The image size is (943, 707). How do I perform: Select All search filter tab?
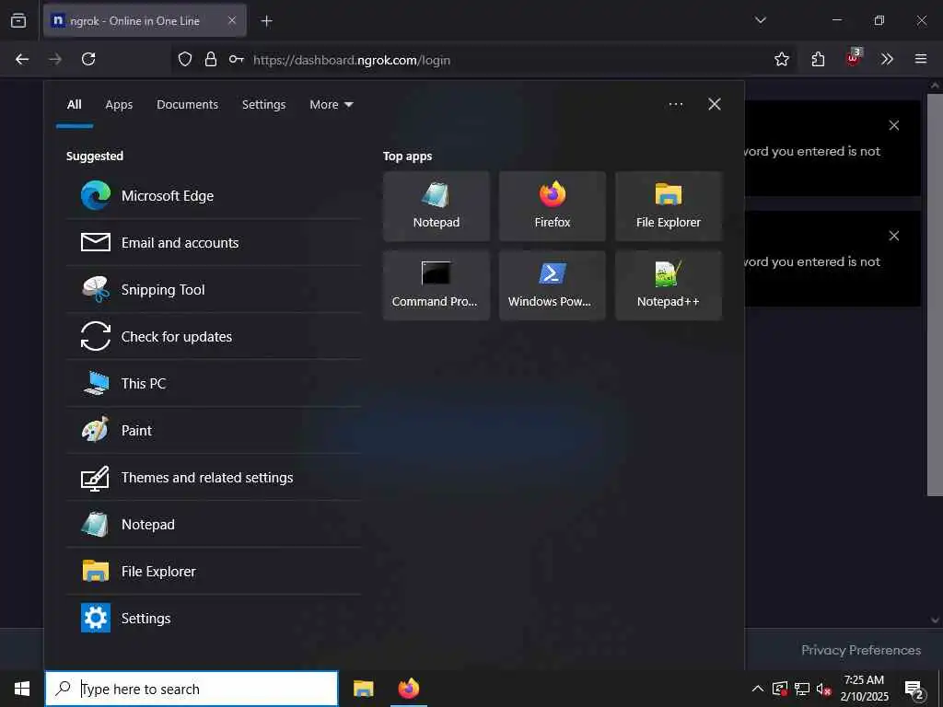pyautogui.click(x=74, y=105)
